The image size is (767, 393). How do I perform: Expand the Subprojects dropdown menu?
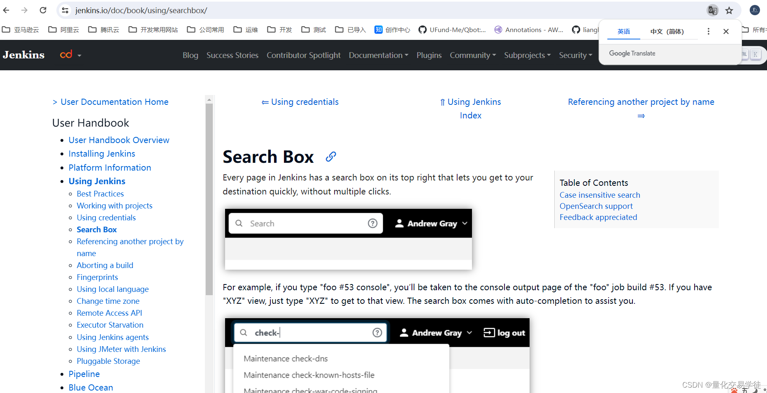[528, 55]
